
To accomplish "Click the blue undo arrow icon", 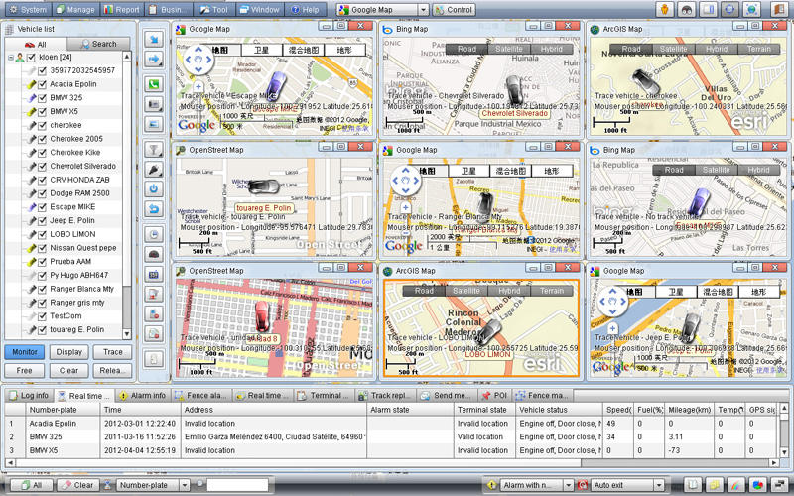I will click(155, 209).
